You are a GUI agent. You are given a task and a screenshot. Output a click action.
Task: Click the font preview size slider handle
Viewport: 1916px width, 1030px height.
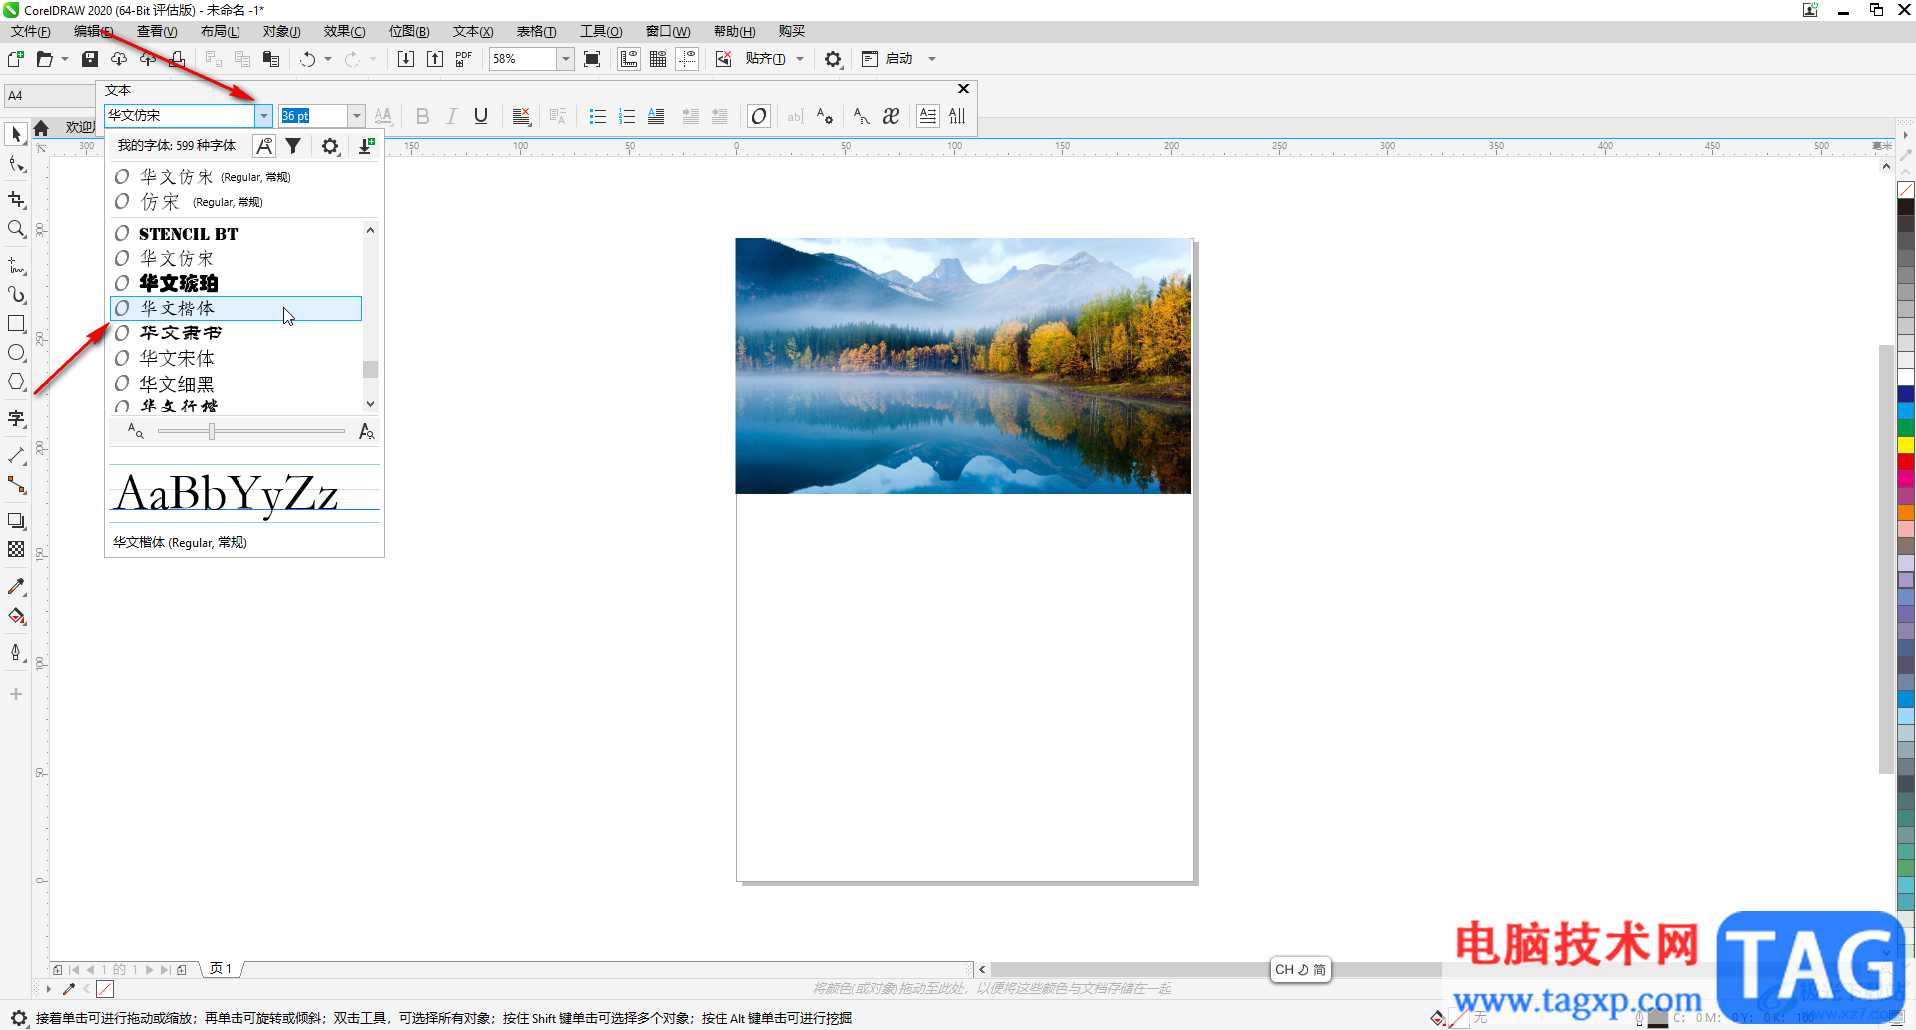pyautogui.click(x=212, y=431)
